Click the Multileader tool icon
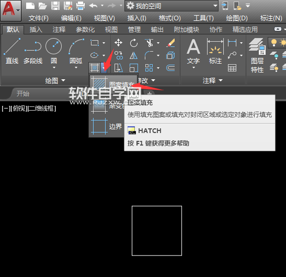 tap(232, 55)
